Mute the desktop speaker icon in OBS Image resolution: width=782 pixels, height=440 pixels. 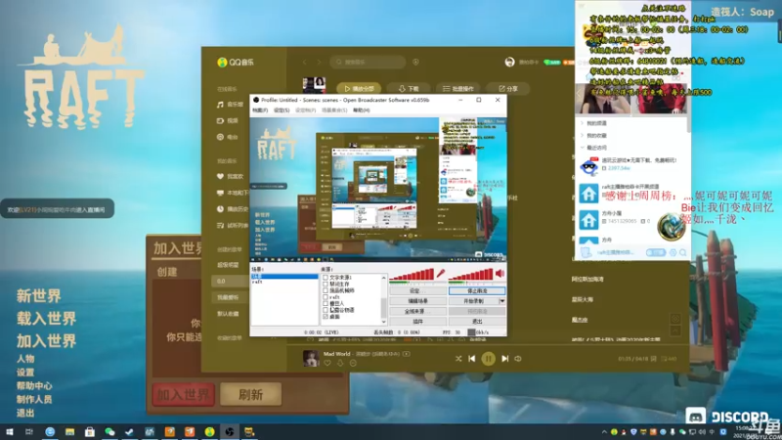(500, 274)
